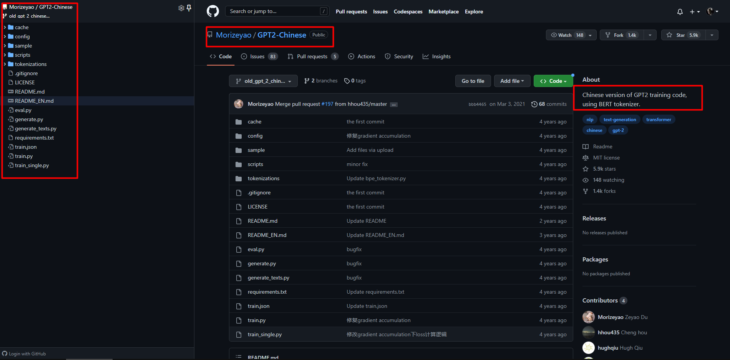Expand the tokenizations folder in sidebar tree
The height and width of the screenshot is (360, 730).
pos(5,64)
